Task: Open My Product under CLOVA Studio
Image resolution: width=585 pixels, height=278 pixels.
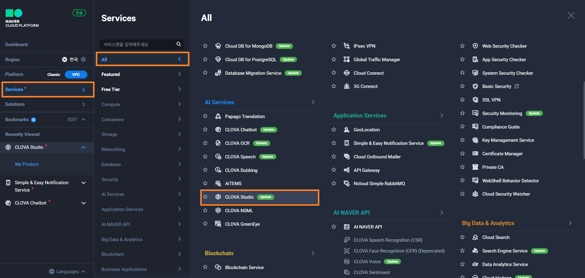Action: [27, 164]
